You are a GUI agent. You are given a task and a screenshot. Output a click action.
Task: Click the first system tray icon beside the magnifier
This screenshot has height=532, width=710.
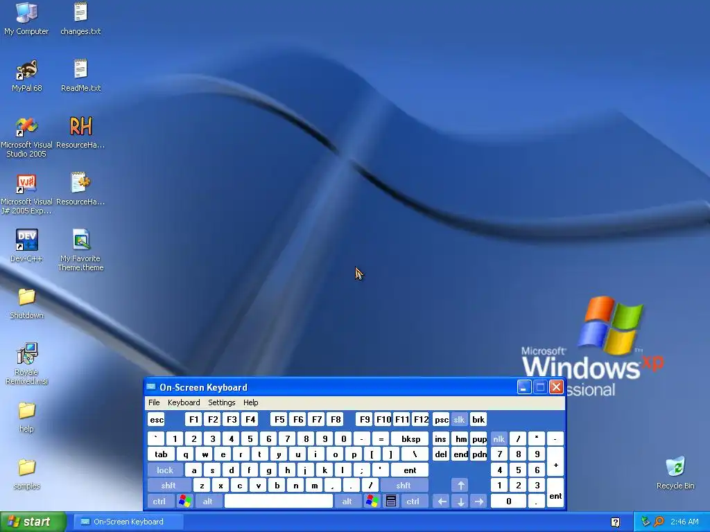(646, 522)
